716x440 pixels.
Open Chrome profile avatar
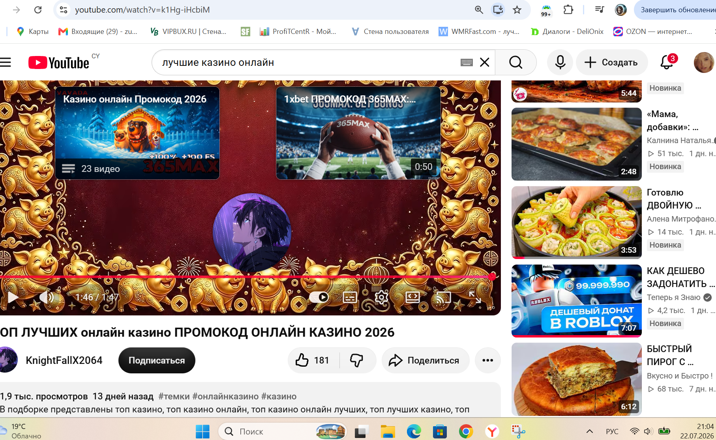click(621, 9)
